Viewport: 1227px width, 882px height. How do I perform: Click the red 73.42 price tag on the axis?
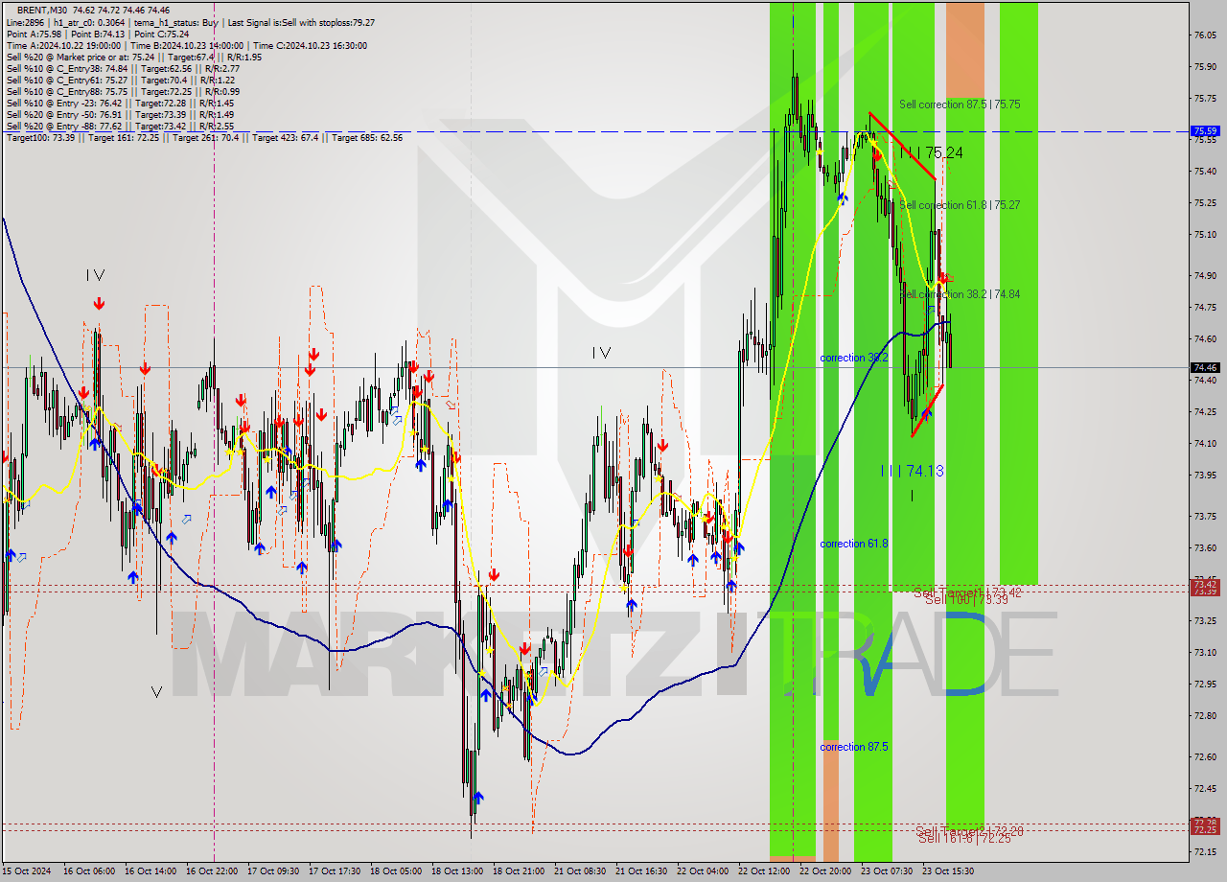coord(1205,584)
